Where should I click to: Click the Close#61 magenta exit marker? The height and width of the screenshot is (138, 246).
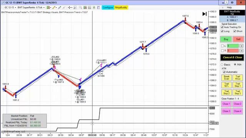[x=101, y=66]
